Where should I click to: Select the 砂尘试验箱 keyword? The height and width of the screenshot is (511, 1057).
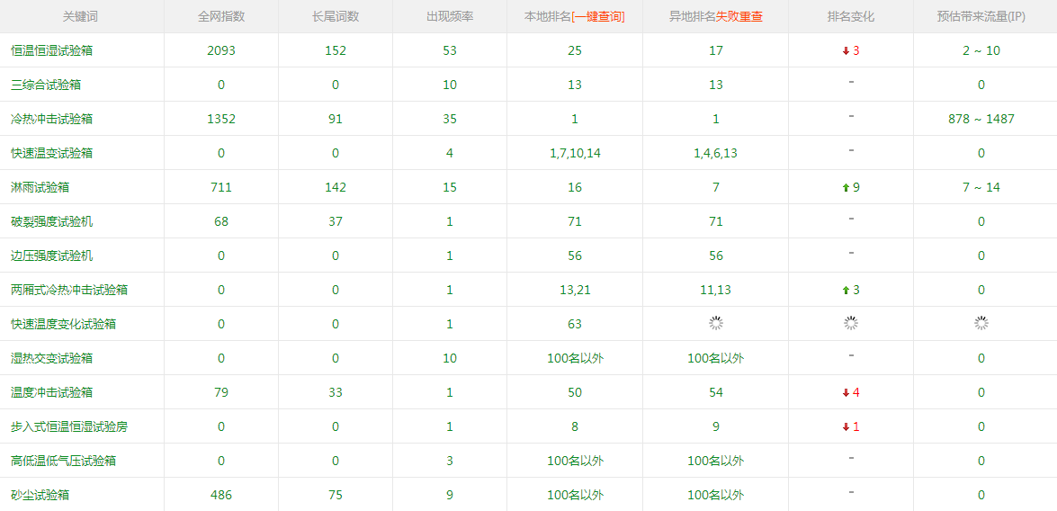[40, 496]
